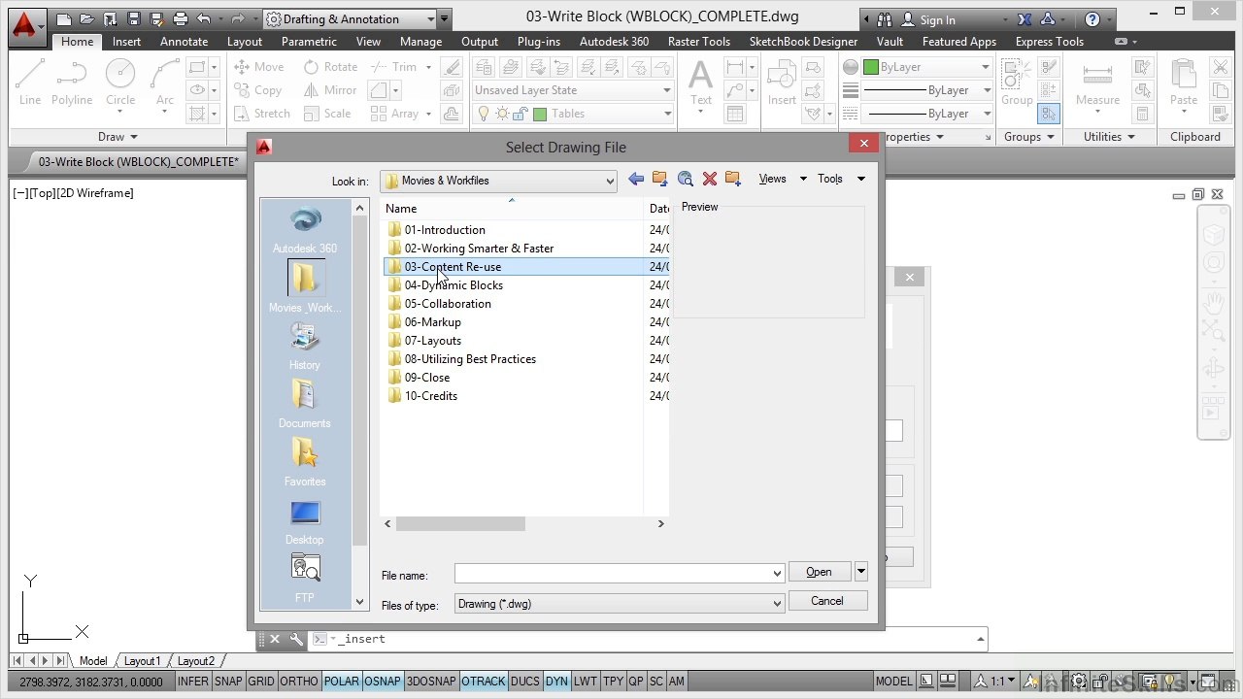This screenshot has width=1243, height=699.
Task: Switch to the Insert ribbon tab
Action: pyautogui.click(x=126, y=42)
